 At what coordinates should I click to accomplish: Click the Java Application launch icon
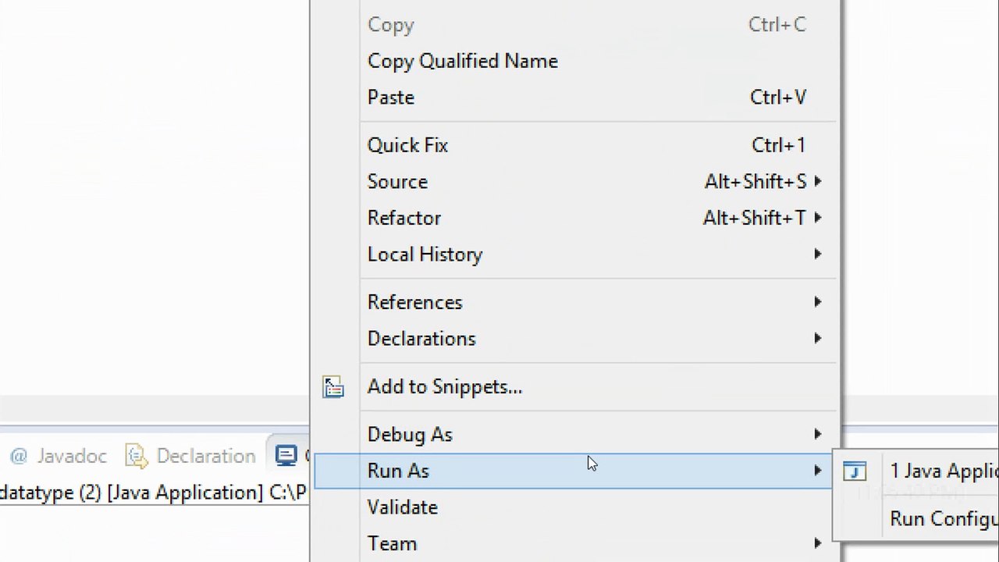[x=855, y=471]
